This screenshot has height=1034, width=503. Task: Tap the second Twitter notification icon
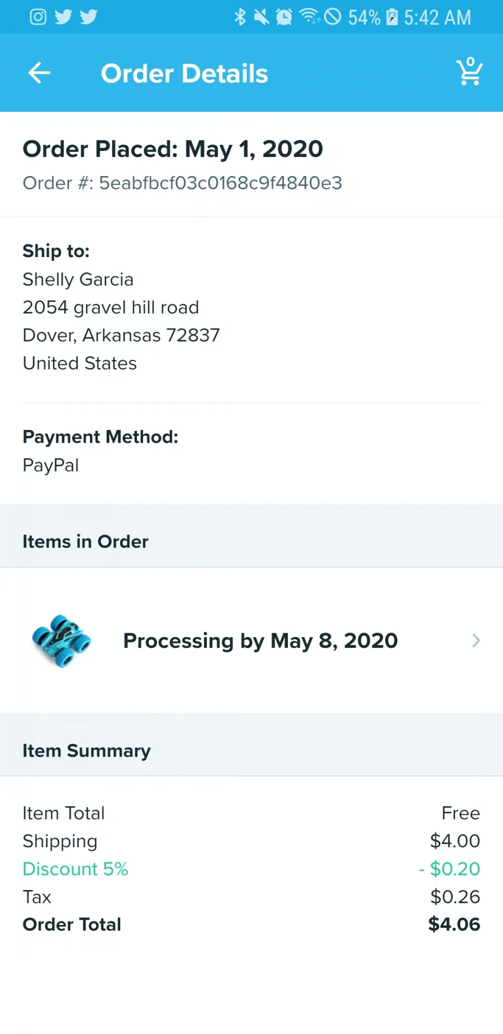[x=88, y=17]
